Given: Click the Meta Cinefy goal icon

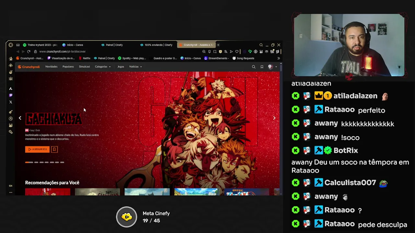Looking at the screenshot, I should click(127, 217).
